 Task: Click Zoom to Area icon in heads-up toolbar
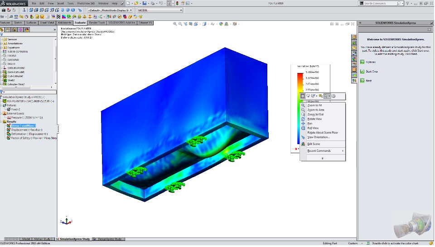pyautogui.click(x=180, y=24)
